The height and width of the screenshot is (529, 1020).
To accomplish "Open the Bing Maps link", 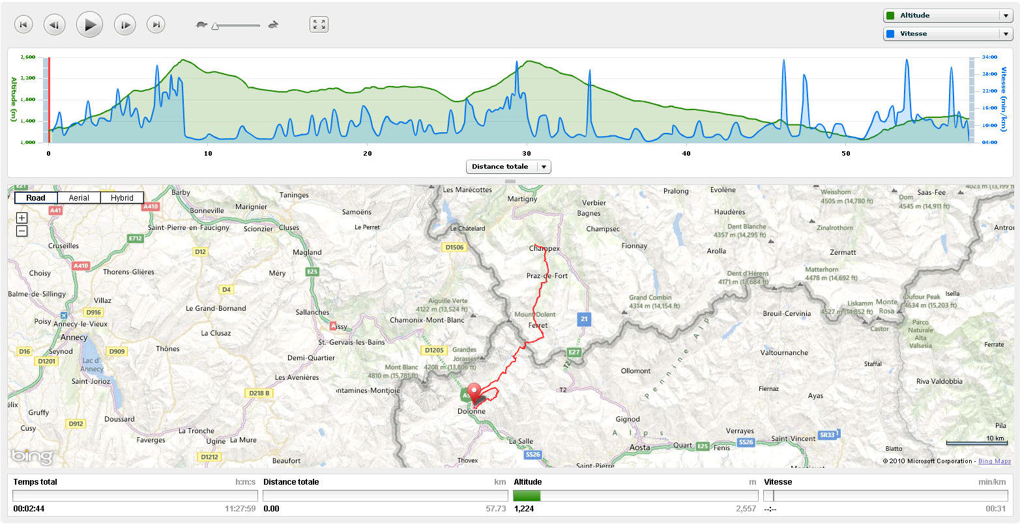I will point(995,461).
